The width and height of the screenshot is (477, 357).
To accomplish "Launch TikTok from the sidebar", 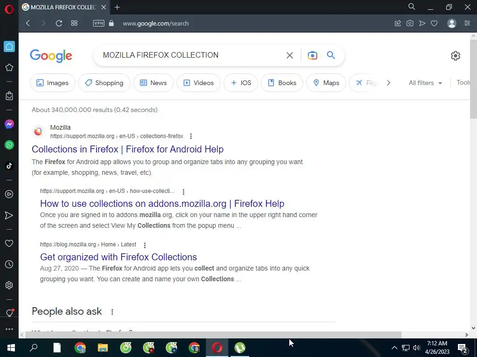I will pos(9,165).
